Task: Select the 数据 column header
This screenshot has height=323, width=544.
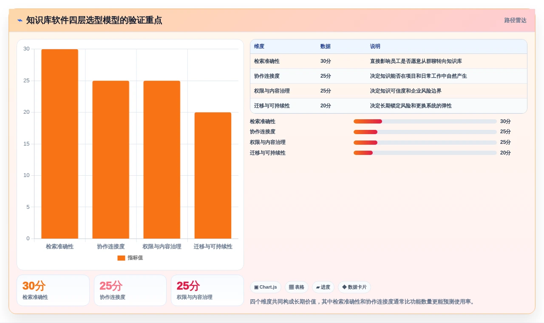Action: pos(326,47)
